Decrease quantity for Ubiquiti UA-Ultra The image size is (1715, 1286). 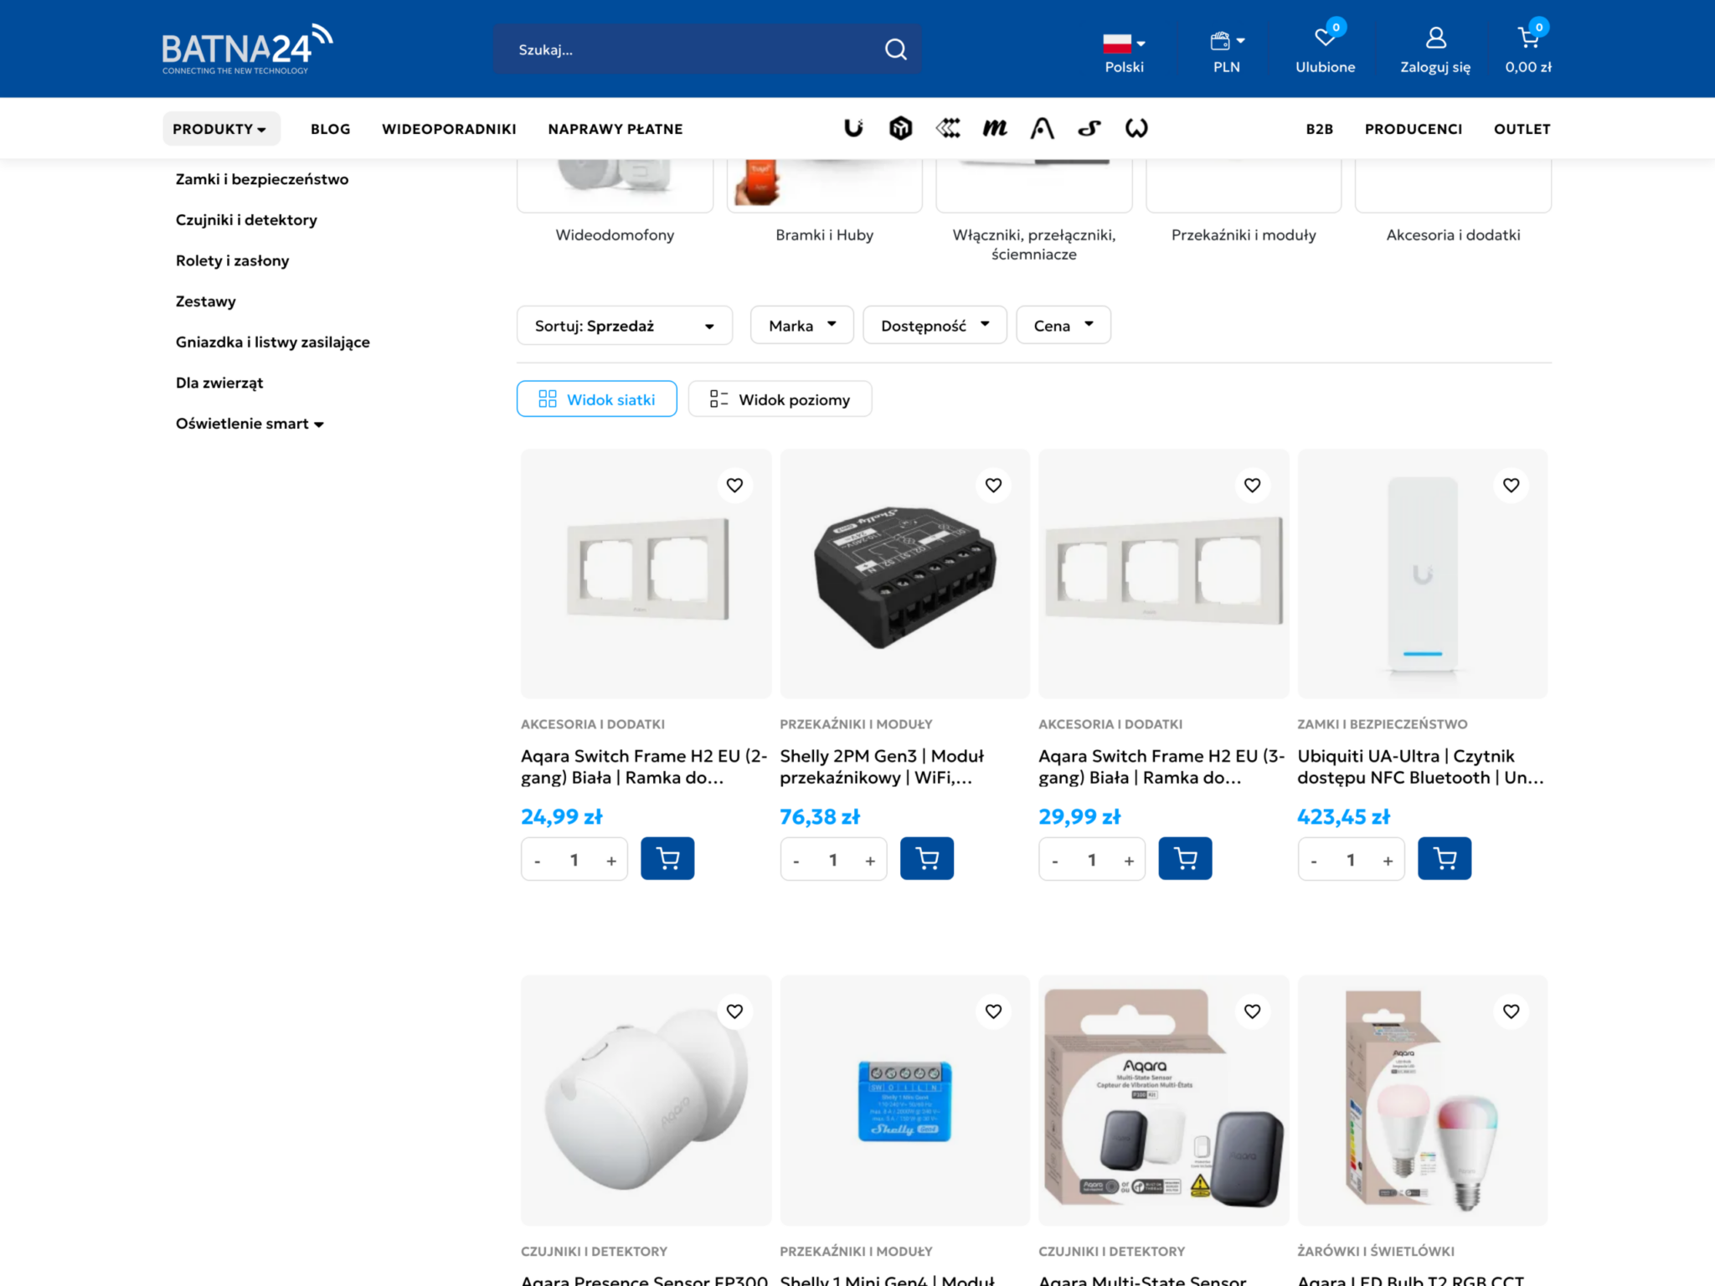pos(1314,861)
